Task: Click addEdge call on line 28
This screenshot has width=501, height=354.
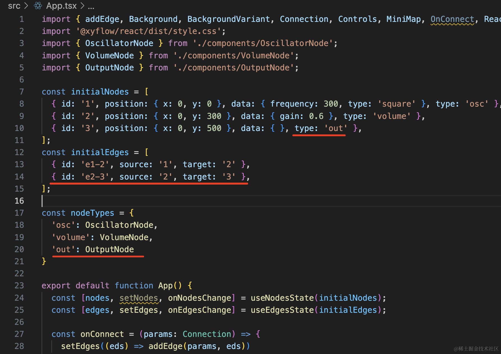Action: [166, 346]
